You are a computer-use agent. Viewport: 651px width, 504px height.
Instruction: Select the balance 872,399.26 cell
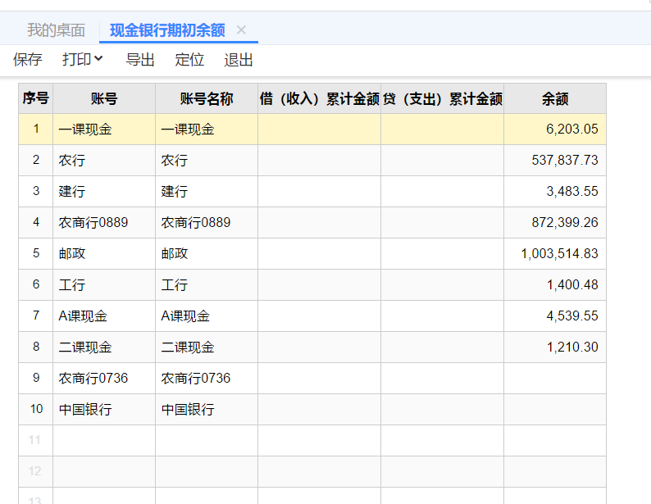point(555,222)
